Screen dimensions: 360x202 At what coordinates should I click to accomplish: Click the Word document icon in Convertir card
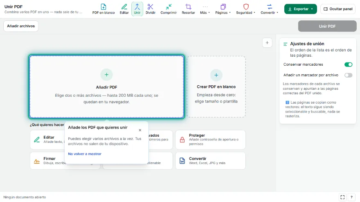pyautogui.click(x=182, y=161)
